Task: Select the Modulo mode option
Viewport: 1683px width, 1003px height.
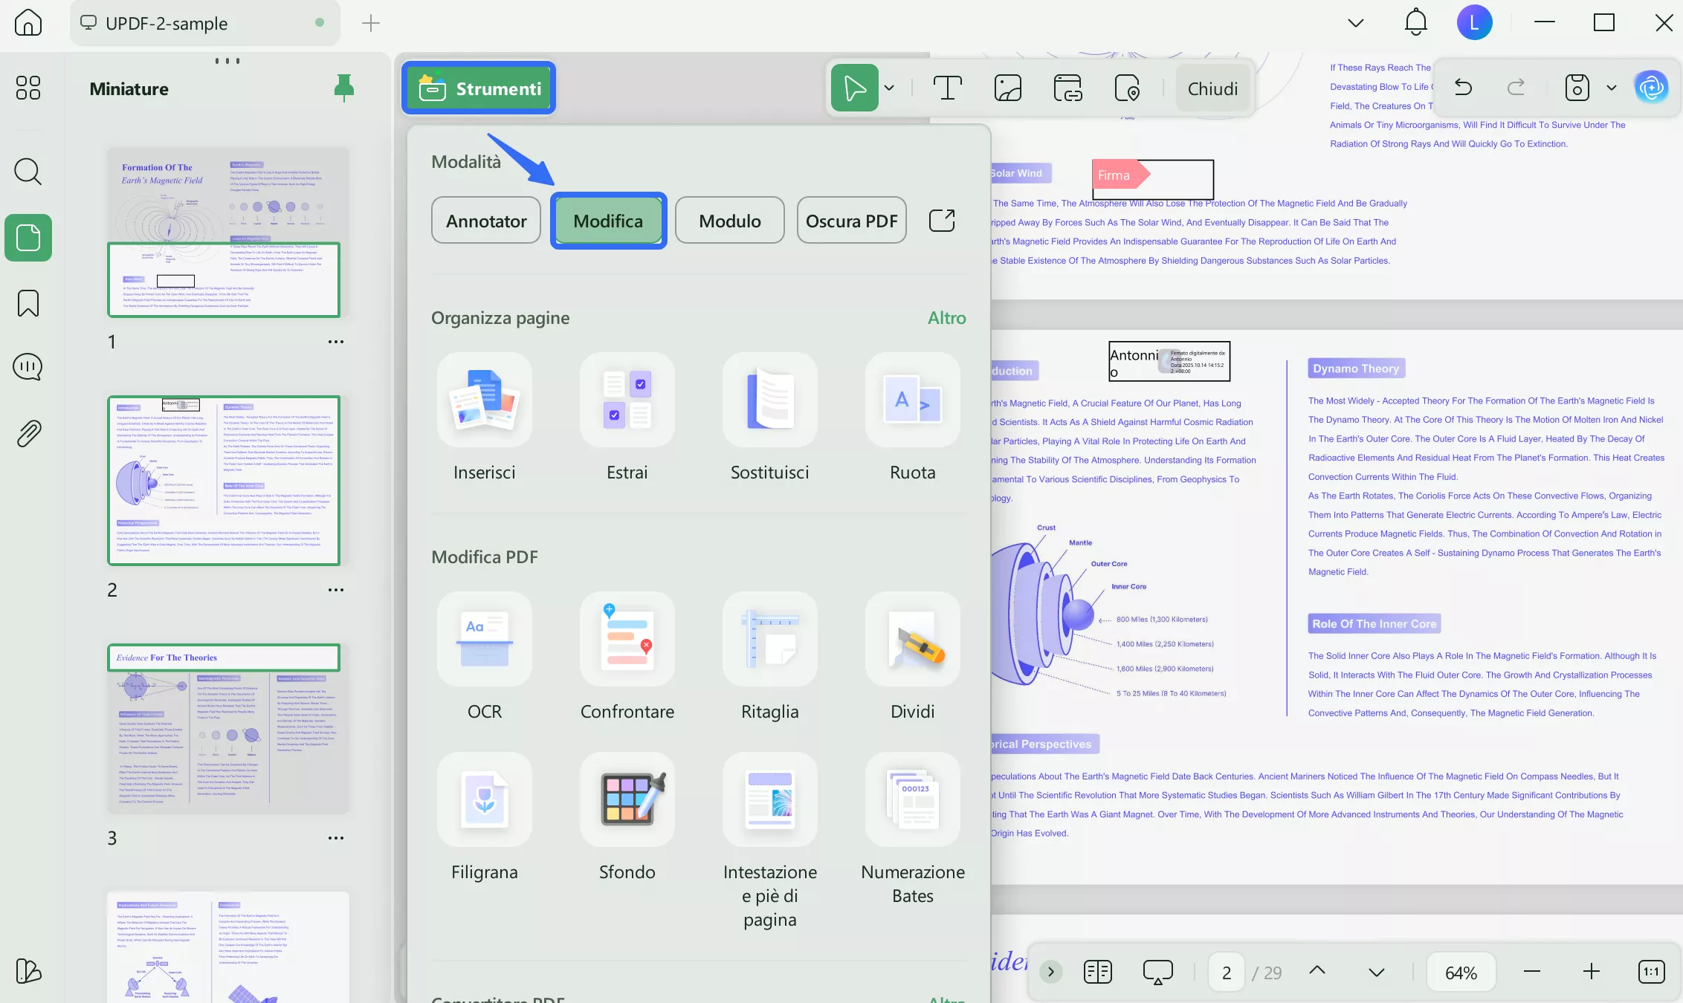Action: [x=729, y=221]
